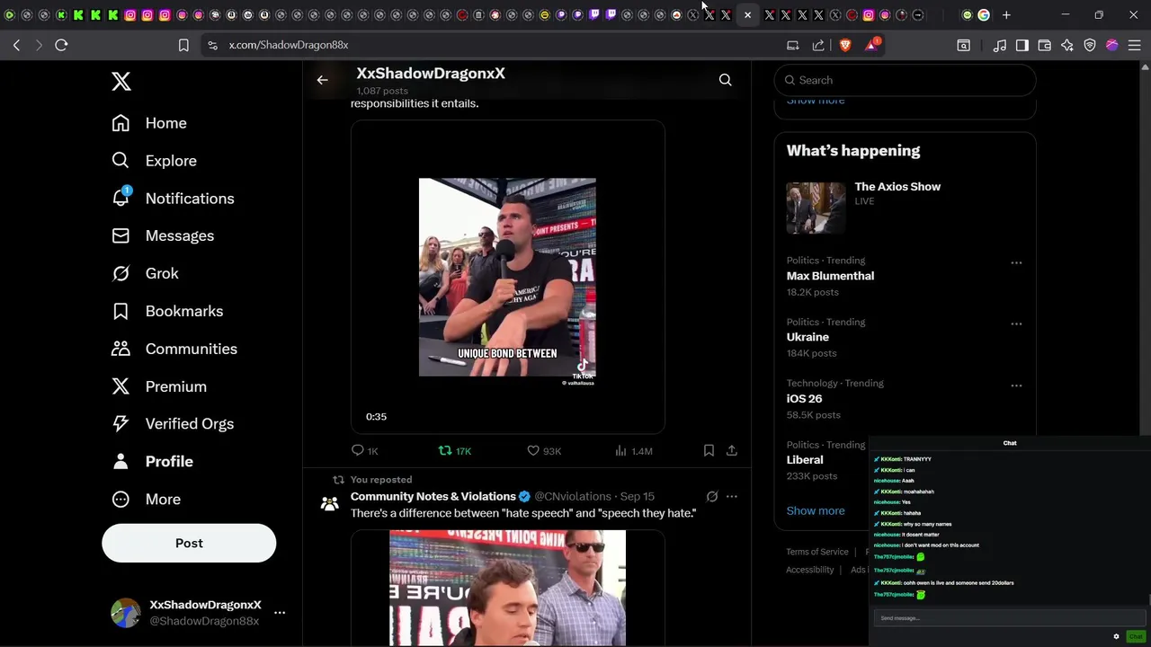The height and width of the screenshot is (647, 1151).
Task: Open more options on the Community Notes post
Action: coord(732,496)
